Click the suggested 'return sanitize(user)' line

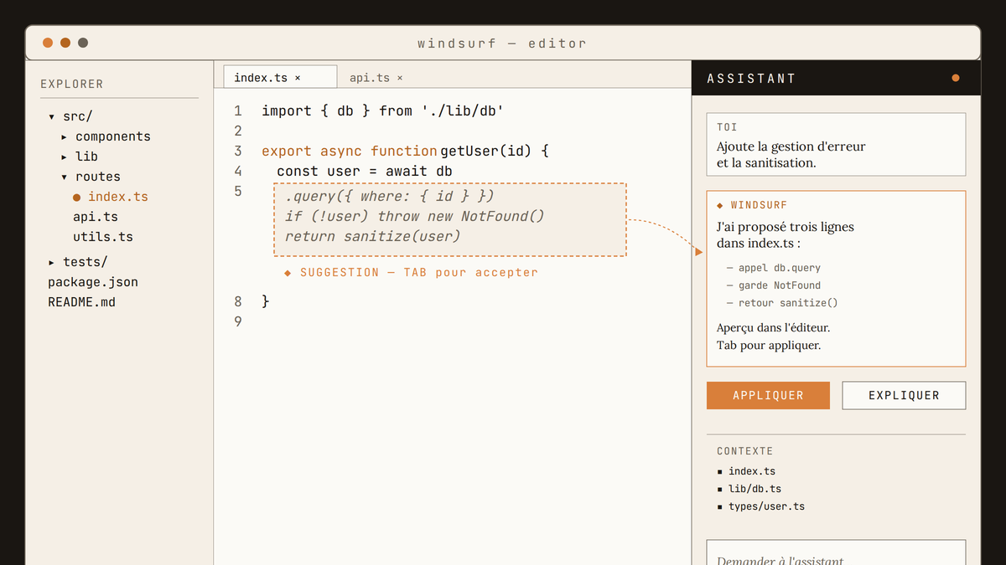(x=373, y=236)
